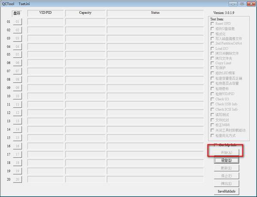Select port button 10
Viewport: 257px width, 197px height.
point(17,96)
